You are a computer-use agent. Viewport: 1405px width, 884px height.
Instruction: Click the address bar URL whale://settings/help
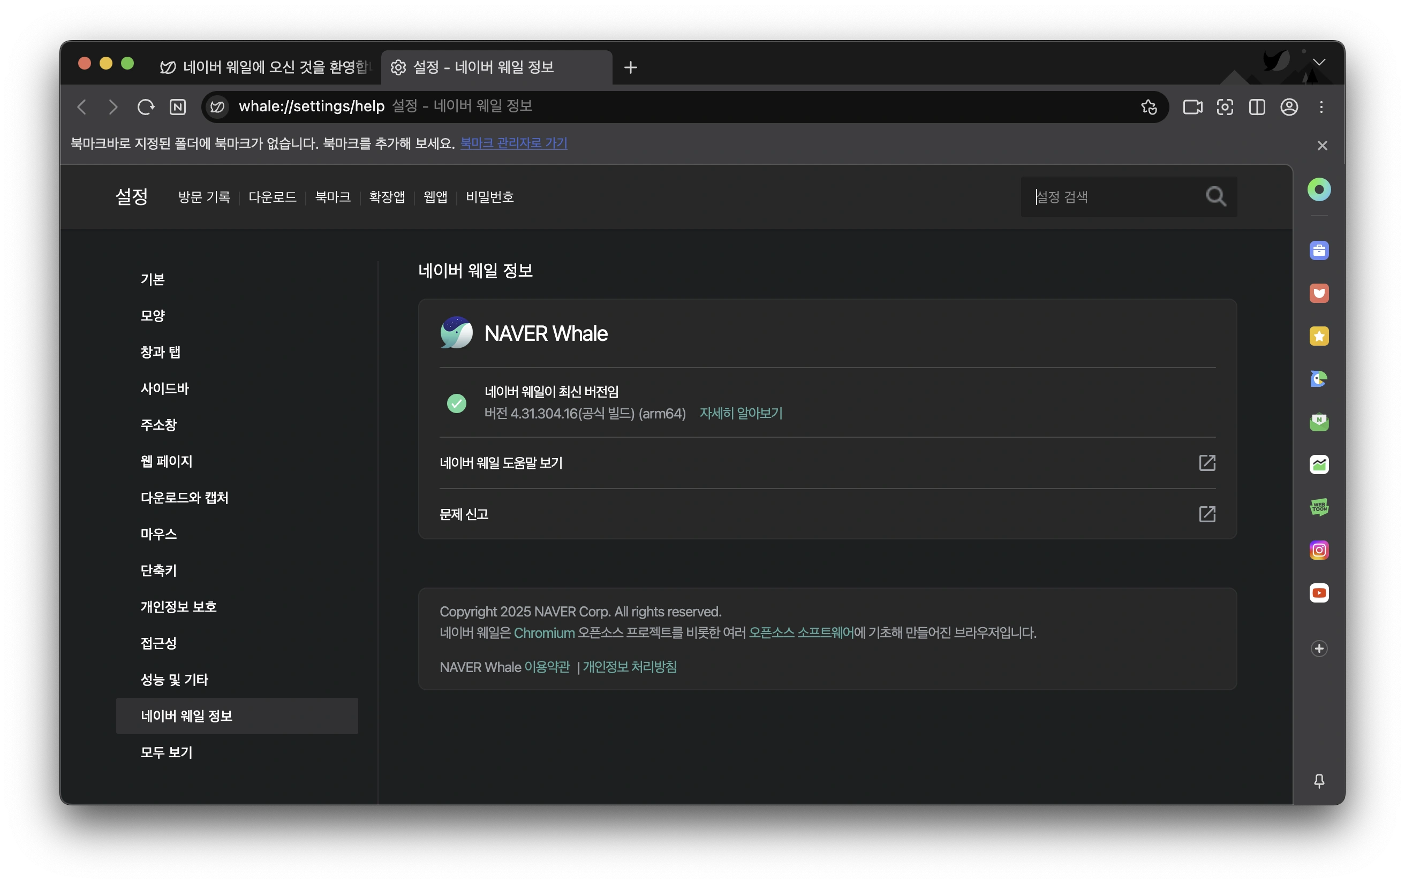tap(312, 106)
